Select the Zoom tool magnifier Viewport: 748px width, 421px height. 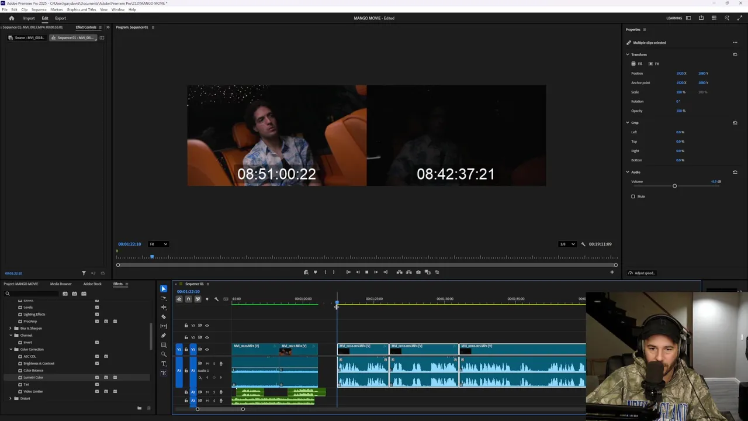[164, 354]
